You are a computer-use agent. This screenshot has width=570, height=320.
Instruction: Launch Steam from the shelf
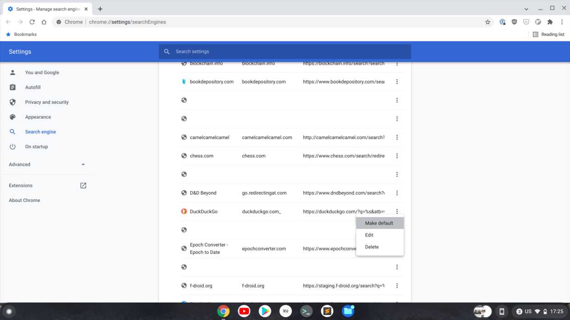(327, 311)
